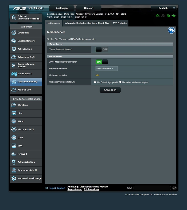Click the Alexa & IFTTT icon

pyautogui.click(x=14, y=129)
